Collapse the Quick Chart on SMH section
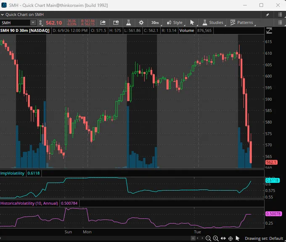Image resolution: width=286 pixels, height=242 pixels. (3, 15)
